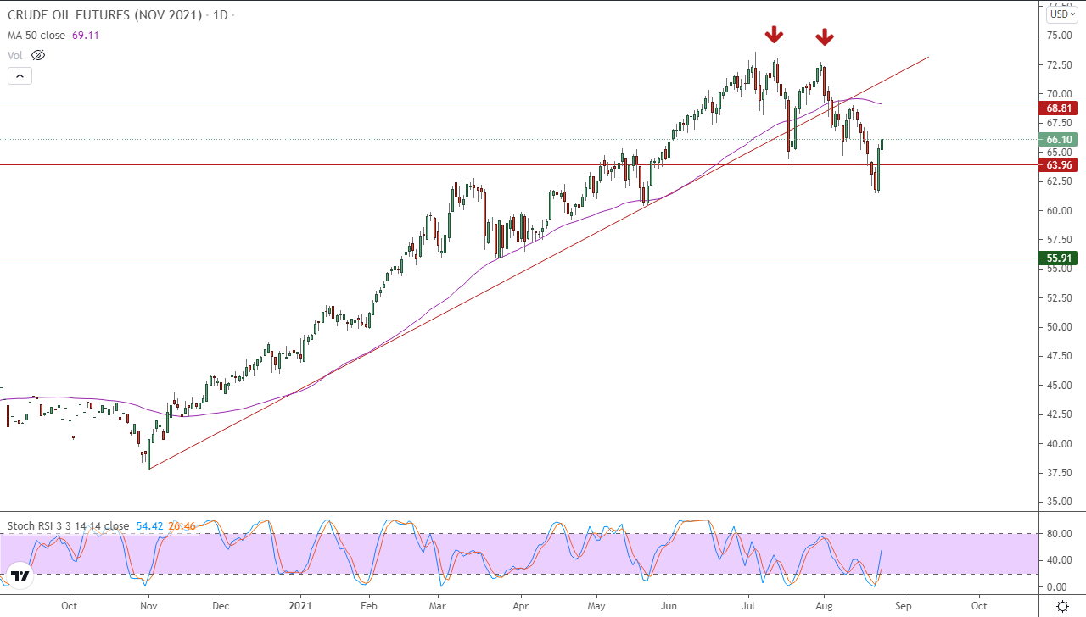Click the Apr label on the time axis
This screenshot has width=1086, height=617.
coord(521,606)
